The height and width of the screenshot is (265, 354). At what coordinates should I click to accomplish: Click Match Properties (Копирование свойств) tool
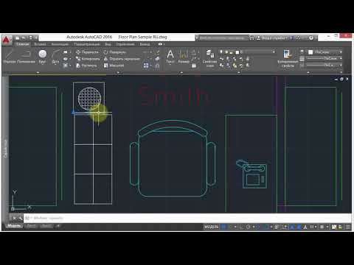pyautogui.click(x=288, y=58)
